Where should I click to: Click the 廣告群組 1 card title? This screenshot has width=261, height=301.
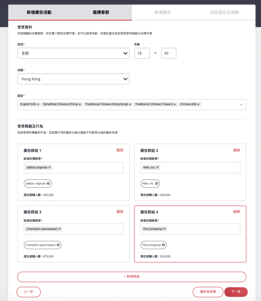32,150
